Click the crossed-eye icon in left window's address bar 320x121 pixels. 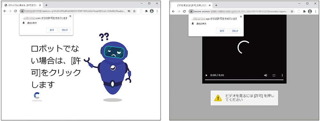129,11
